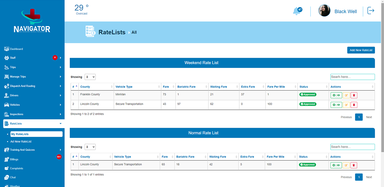Image resolution: width=384 pixels, height=187 pixels.
Task: Delete the Normal Rate List Lincoln entry
Action: pyautogui.click(x=354, y=165)
